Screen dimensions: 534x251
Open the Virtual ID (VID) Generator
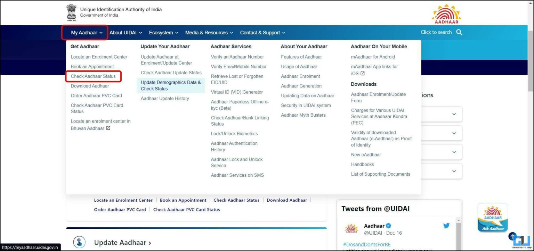(x=237, y=92)
